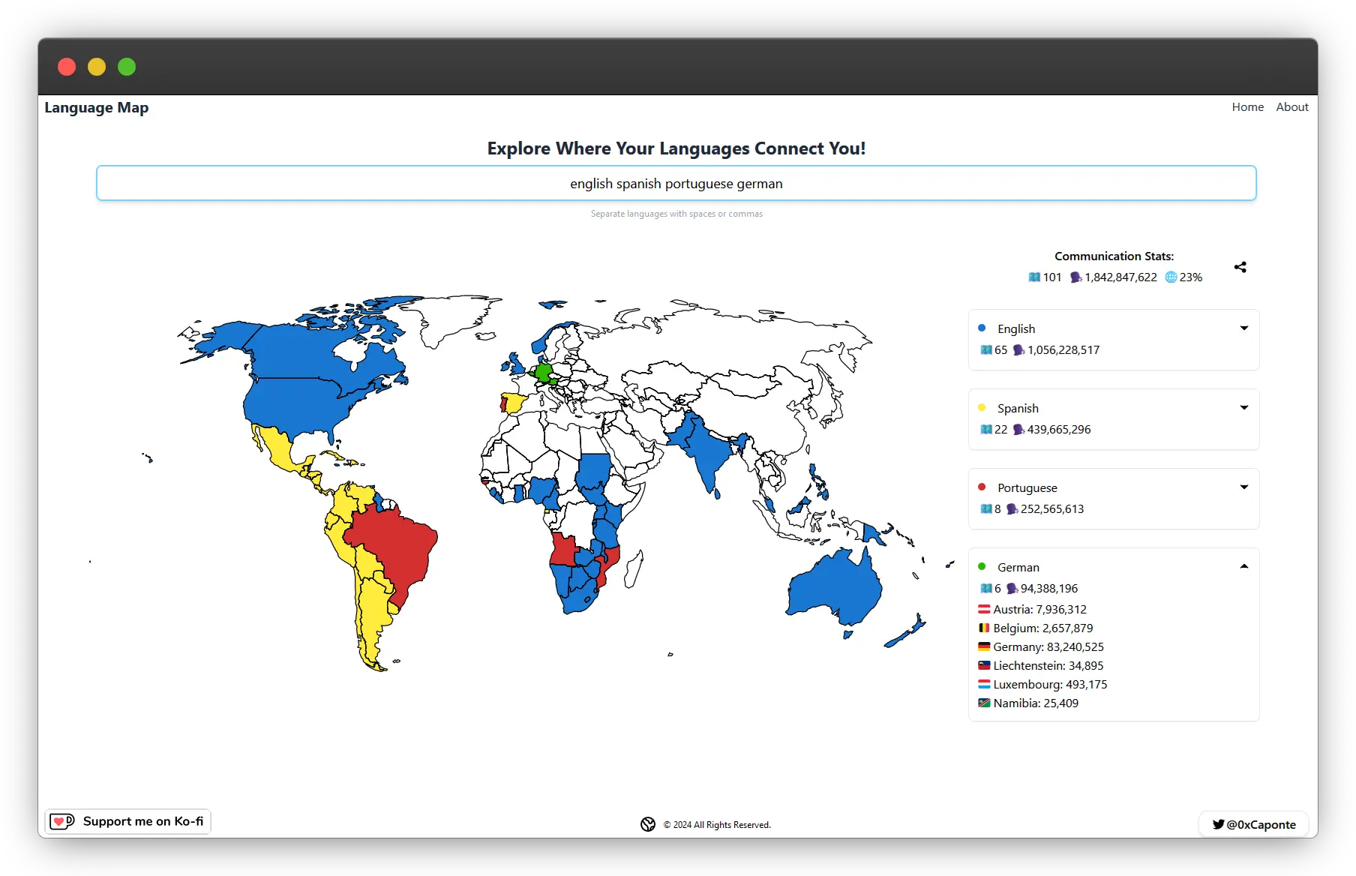Click the green dot next to German
1356x876 pixels.
pyautogui.click(x=982, y=566)
